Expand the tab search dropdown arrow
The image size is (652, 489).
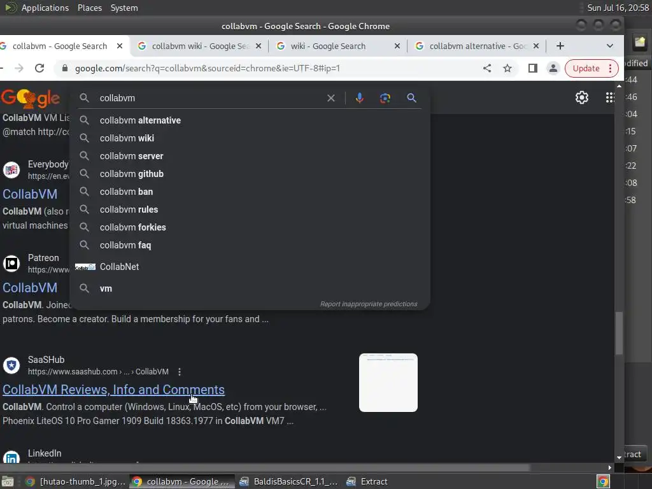pos(609,46)
